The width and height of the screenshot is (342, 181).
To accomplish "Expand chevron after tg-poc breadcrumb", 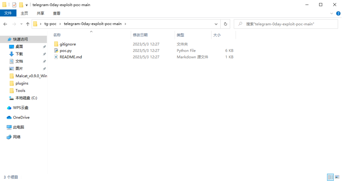I will (60, 24).
